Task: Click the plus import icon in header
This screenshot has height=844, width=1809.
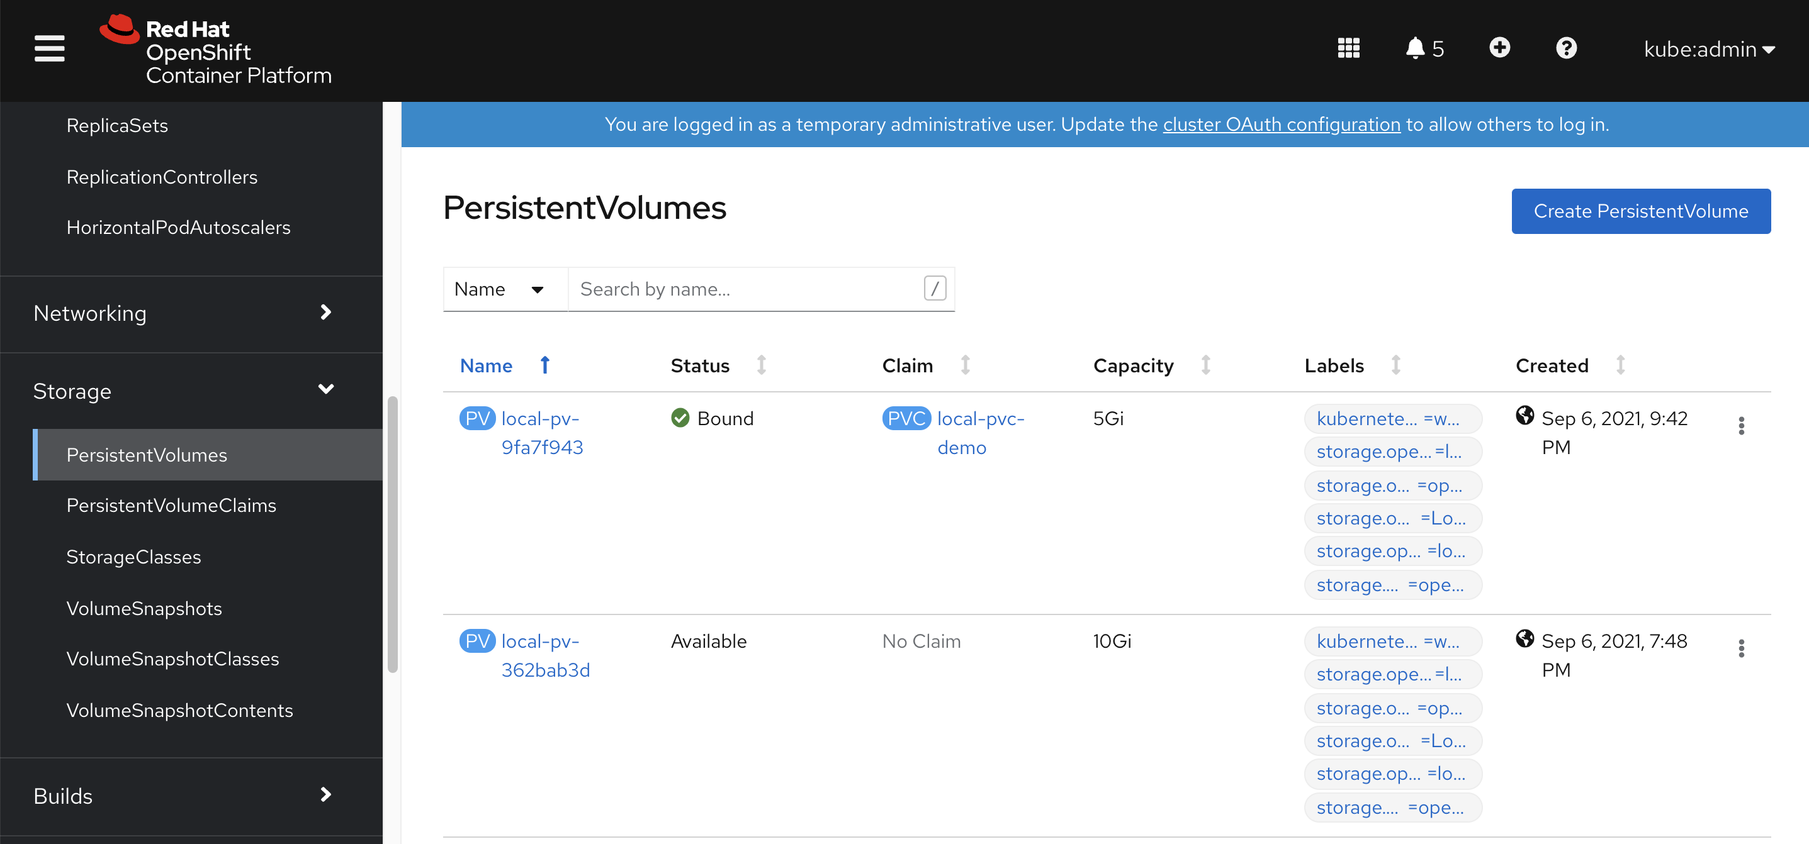Action: point(1499,48)
